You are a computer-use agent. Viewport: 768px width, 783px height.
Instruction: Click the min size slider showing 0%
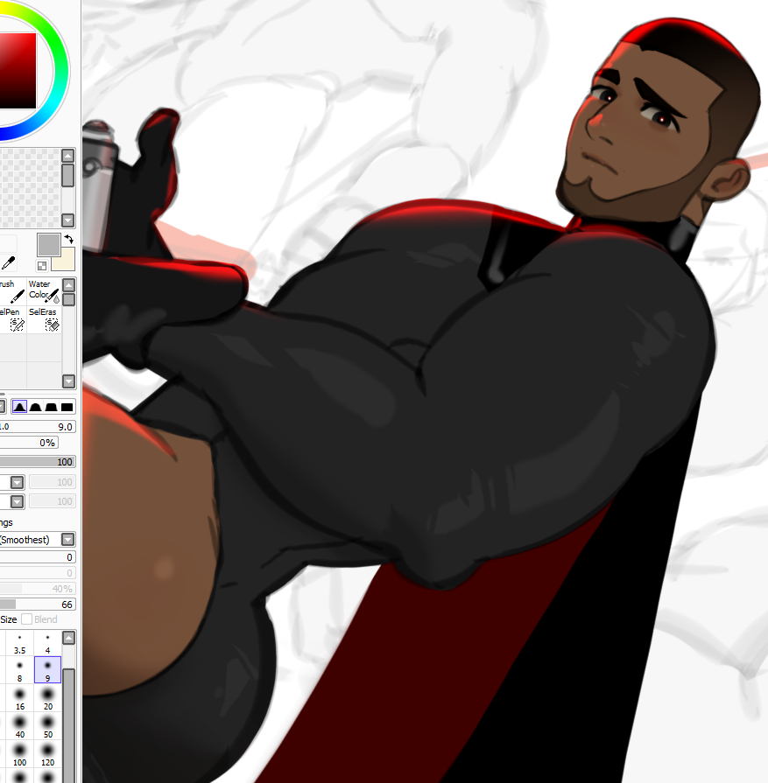tap(29, 443)
